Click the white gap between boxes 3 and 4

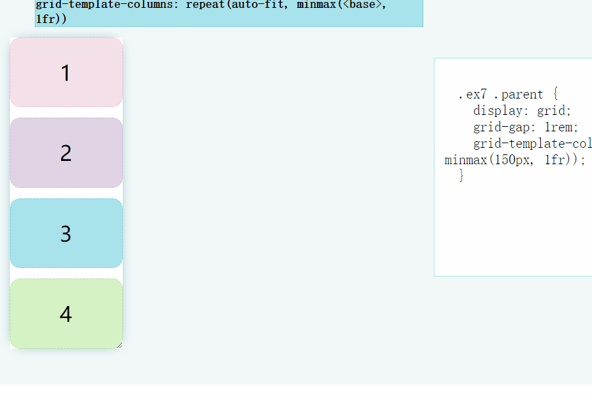point(66,273)
